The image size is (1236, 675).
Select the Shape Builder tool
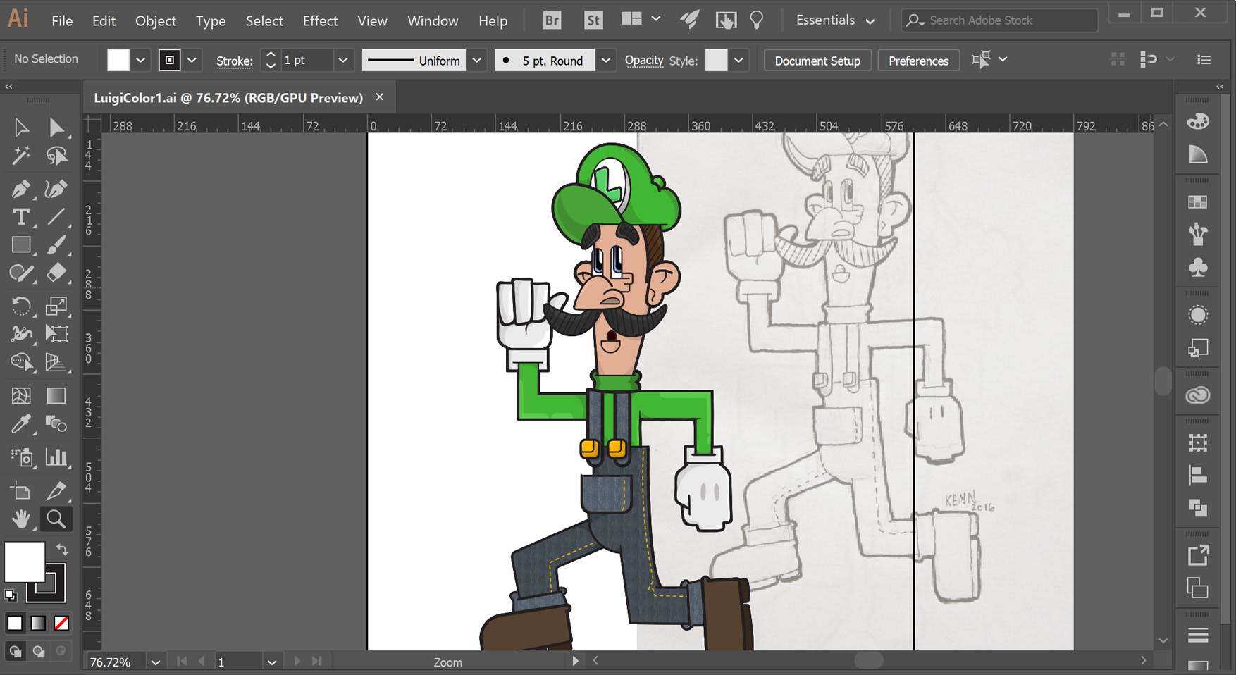[x=21, y=362]
